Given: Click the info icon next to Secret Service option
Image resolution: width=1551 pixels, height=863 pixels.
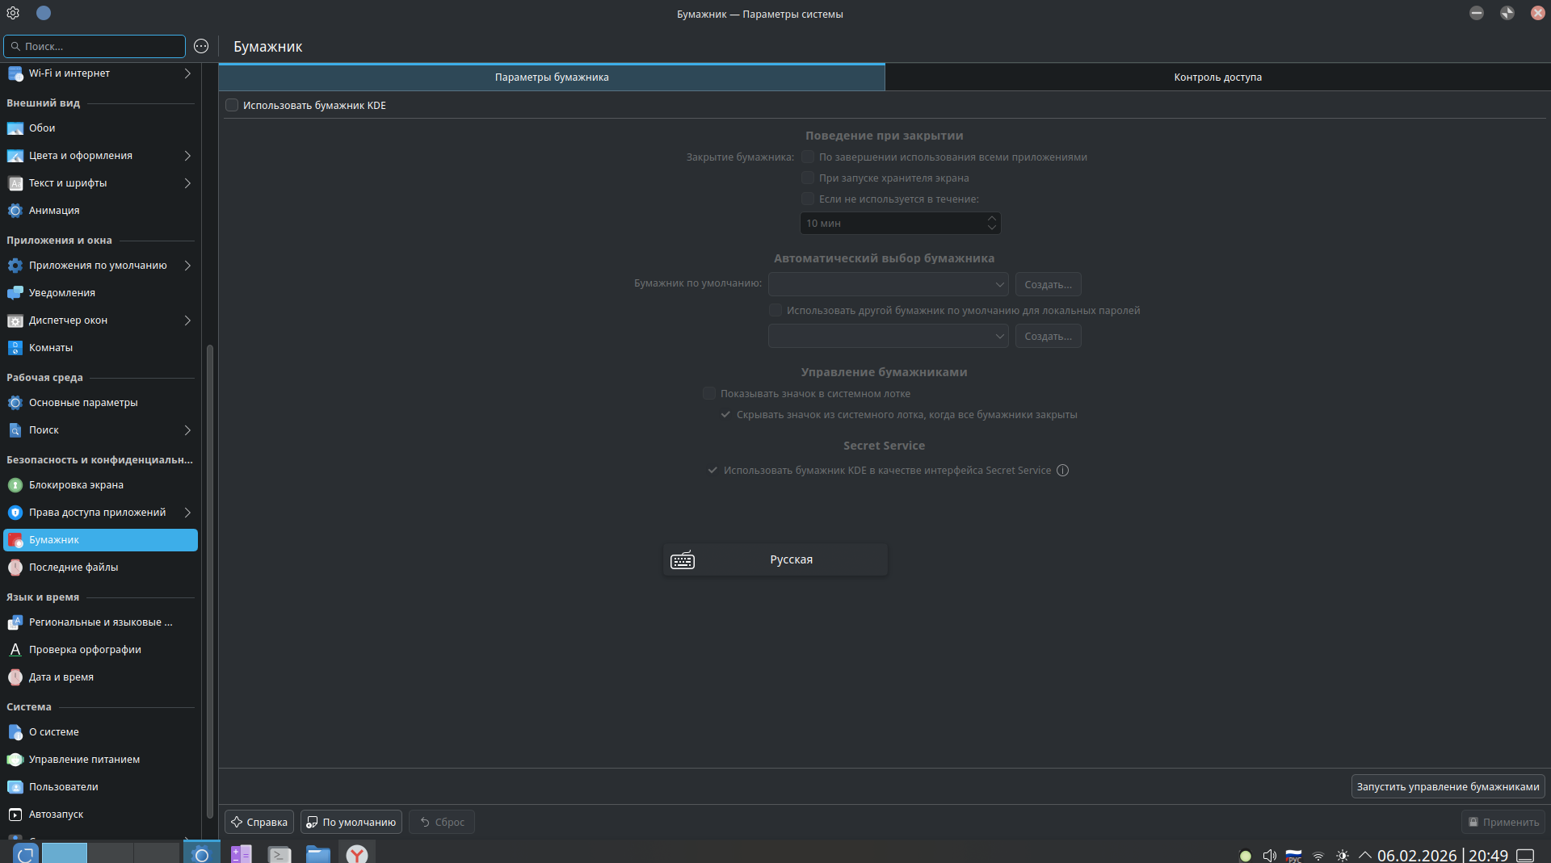Looking at the screenshot, I should [1063, 471].
